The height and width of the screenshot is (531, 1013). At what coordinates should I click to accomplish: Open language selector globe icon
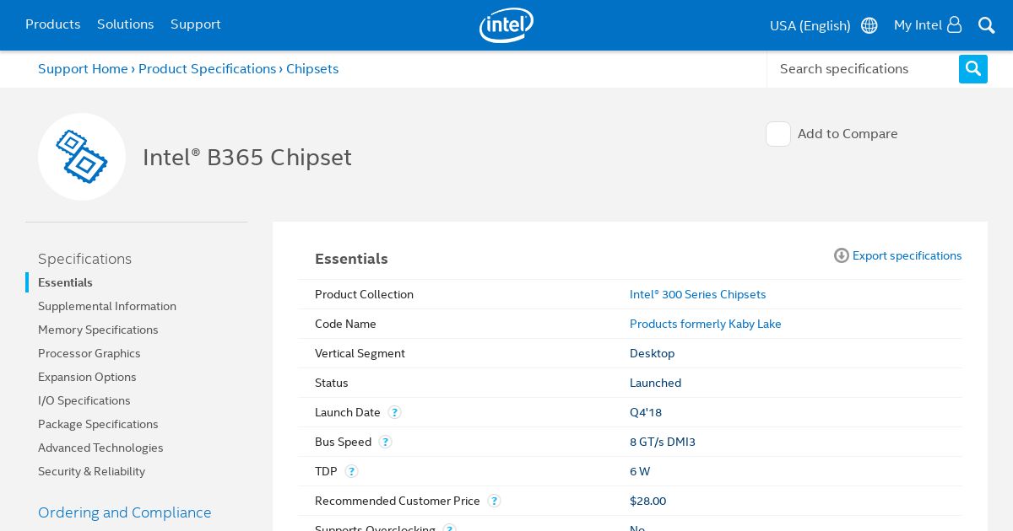[x=869, y=25]
